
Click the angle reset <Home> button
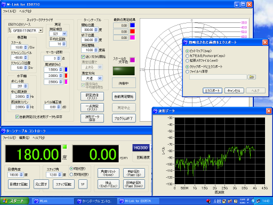click(108, 173)
